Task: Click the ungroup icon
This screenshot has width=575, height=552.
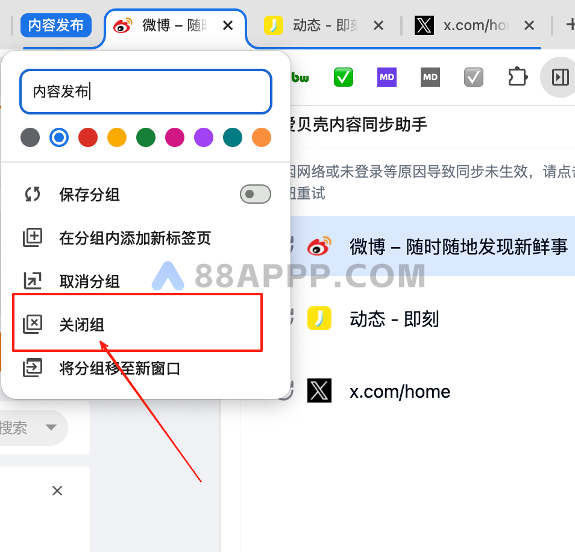Action: (33, 281)
